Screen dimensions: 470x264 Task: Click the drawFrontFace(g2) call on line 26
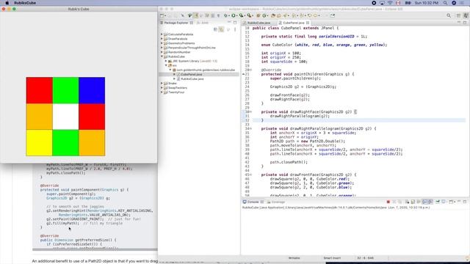point(289,95)
